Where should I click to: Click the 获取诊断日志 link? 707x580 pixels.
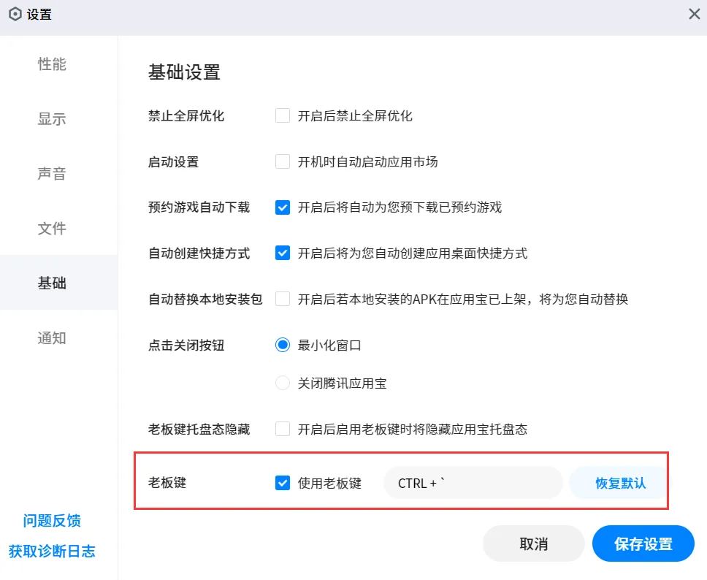click(52, 552)
